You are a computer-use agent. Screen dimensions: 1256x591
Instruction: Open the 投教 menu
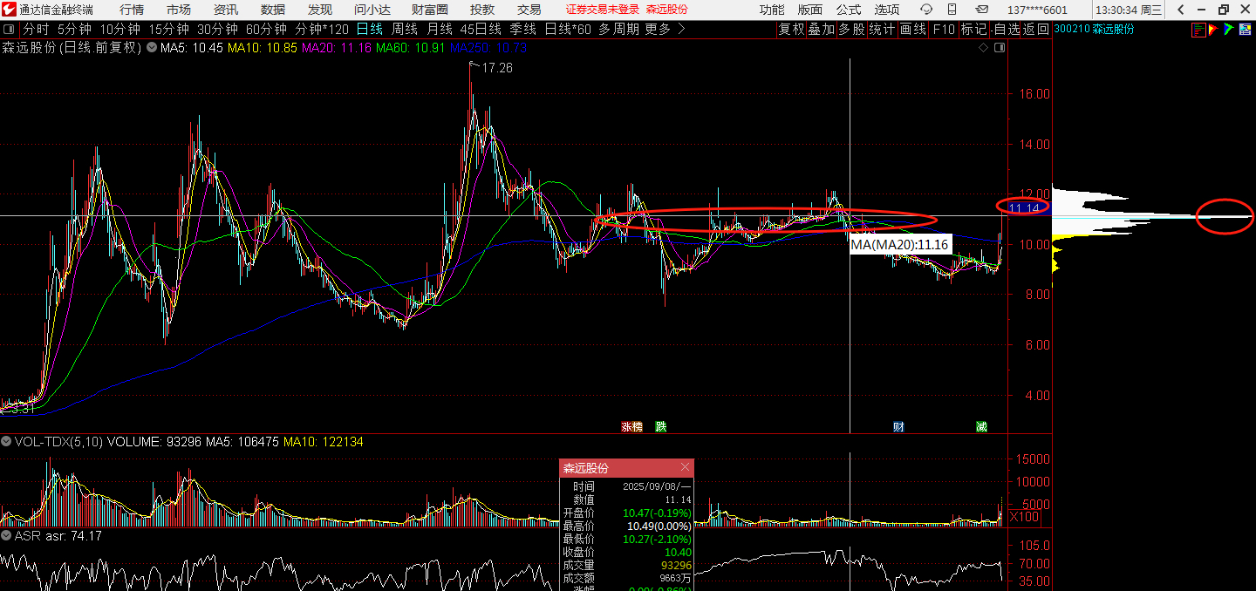[482, 10]
